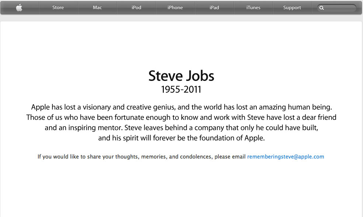Click the 1955-2011 dates text
Image resolution: width=363 pixels, height=217 pixels.
click(181, 90)
